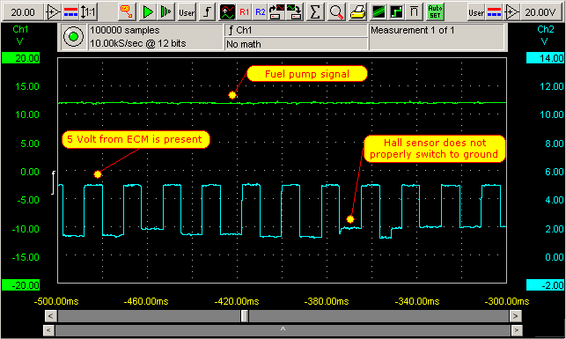Screen dimensions: 566x339
Task: Click the Ch1 red-blue coupling icon
Action: click(70, 12)
